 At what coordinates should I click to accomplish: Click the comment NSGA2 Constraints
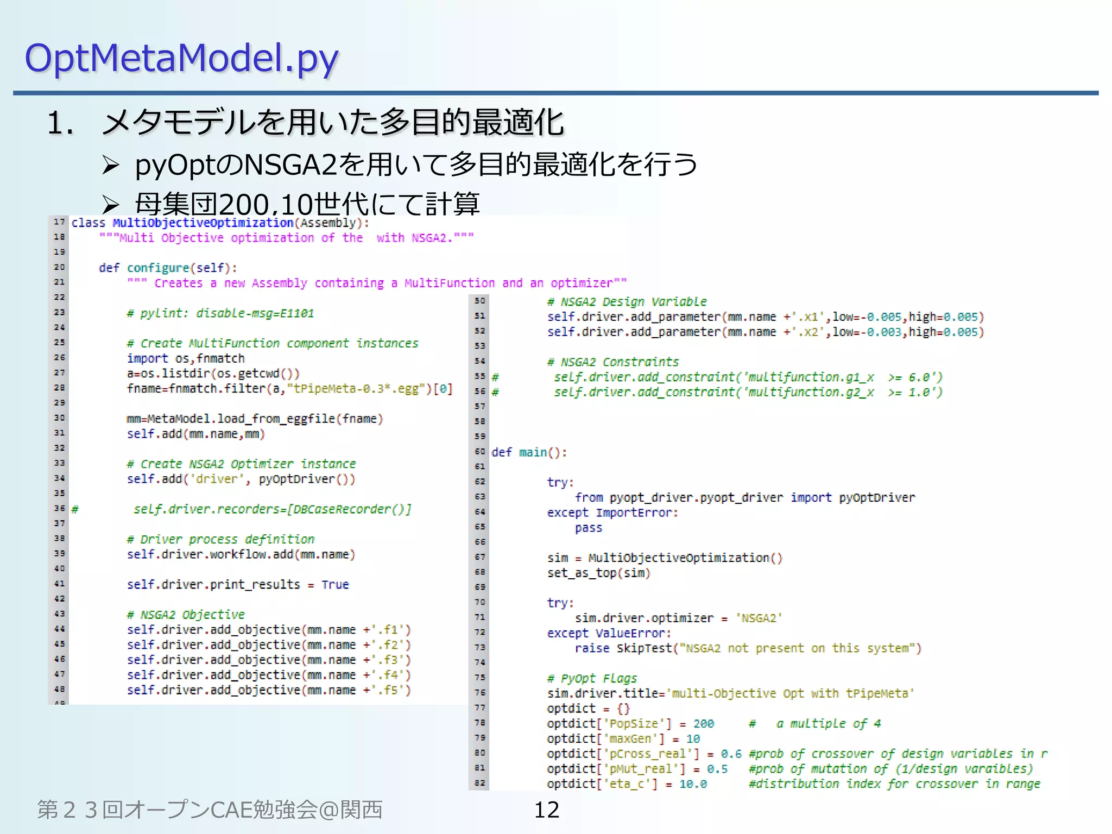pos(613,362)
